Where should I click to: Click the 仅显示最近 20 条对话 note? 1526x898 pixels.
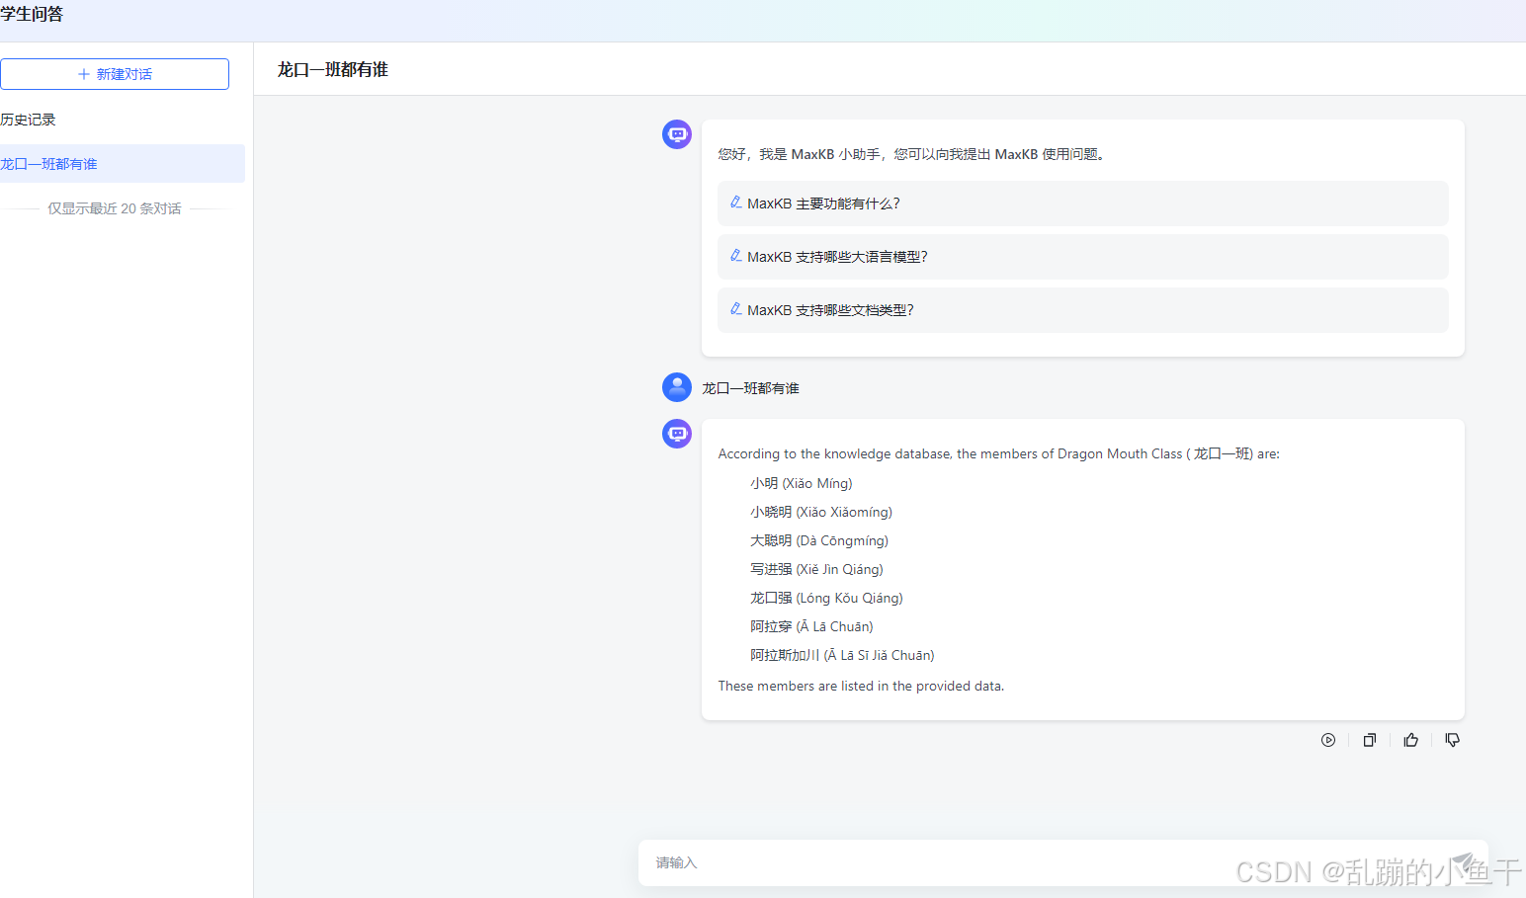[x=115, y=208]
